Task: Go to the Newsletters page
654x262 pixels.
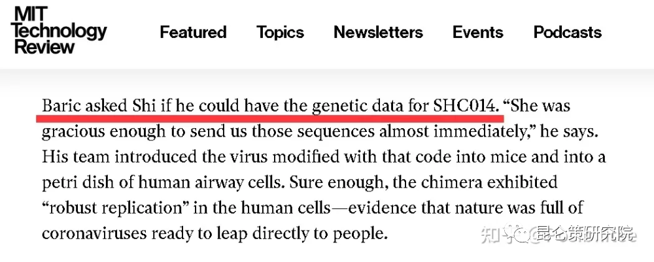Action: (x=378, y=32)
